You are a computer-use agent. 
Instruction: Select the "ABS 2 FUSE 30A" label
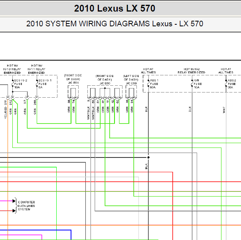tap(232, 84)
